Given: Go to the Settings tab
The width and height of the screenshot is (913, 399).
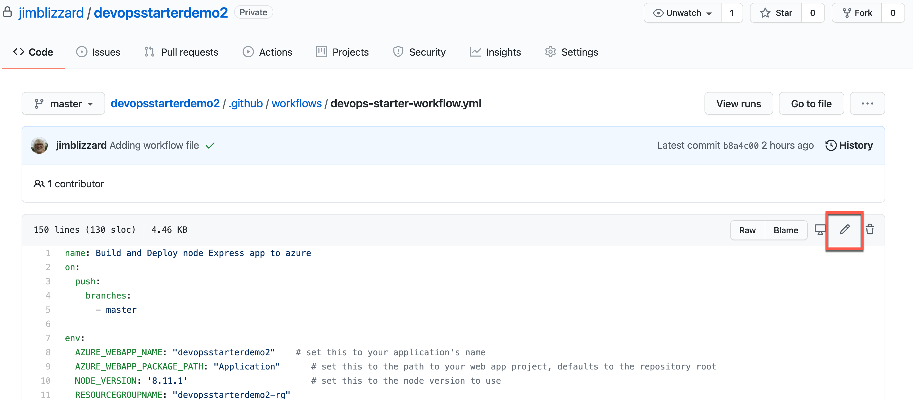Looking at the screenshot, I should coord(571,52).
